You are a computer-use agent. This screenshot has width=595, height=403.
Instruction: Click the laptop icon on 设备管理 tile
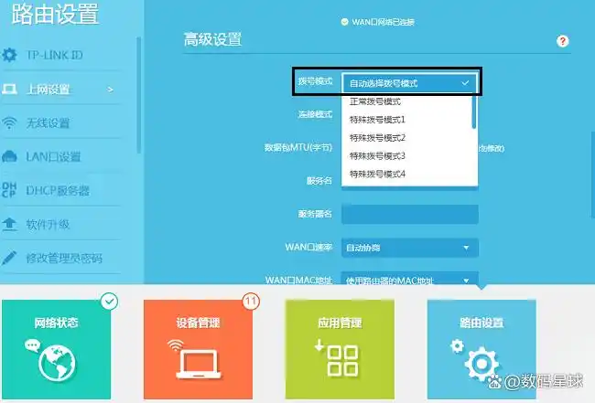(199, 364)
